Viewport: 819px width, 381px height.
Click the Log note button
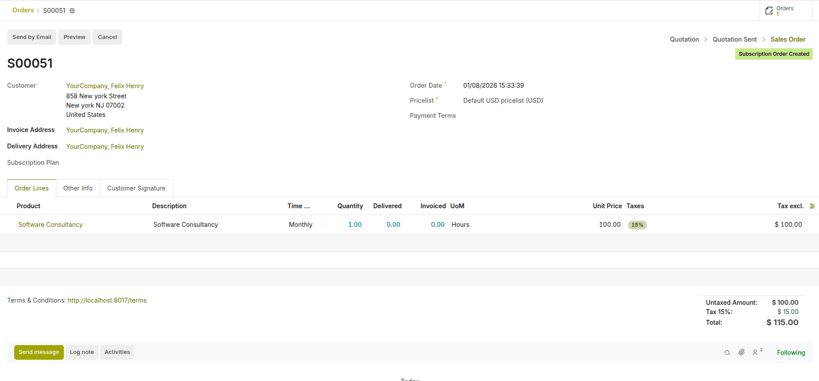[82, 352]
